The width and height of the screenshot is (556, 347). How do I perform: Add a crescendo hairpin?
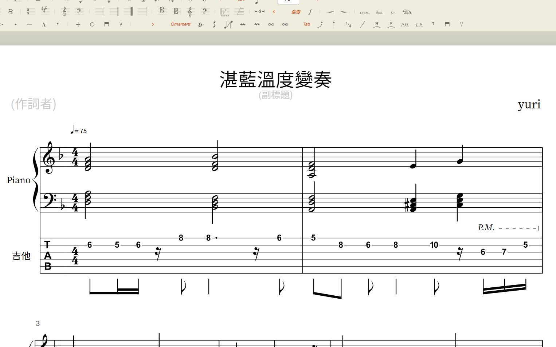[x=330, y=12]
